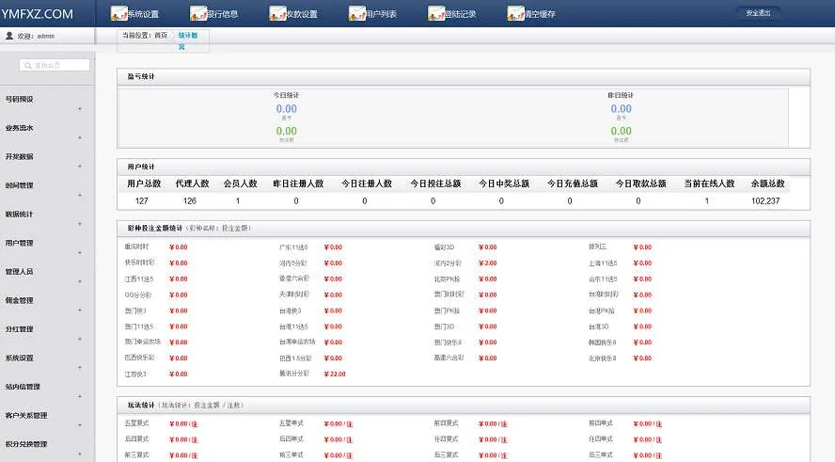This screenshot has height=462, width=835.
Task: Open the 用户管理 sidebar menu
Action: 21,243
